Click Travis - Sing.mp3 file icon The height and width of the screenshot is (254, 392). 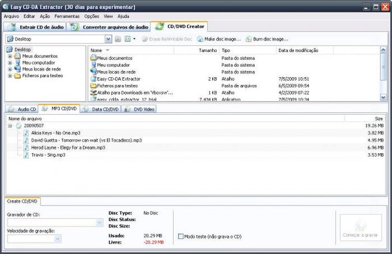click(27, 155)
